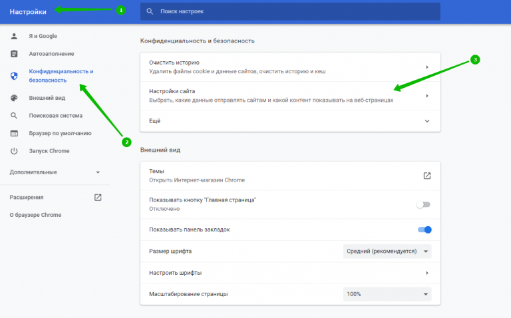Screen dimensions: 511x318
Task: Open Настроить шрифты option
Action: point(290,273)
